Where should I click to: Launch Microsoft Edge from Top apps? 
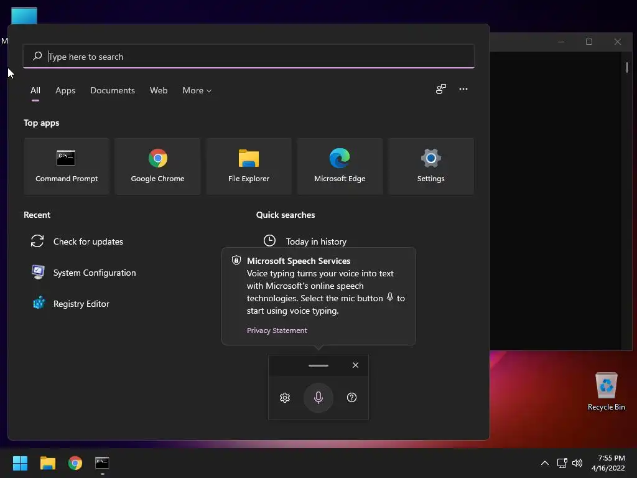click(340, 166)
